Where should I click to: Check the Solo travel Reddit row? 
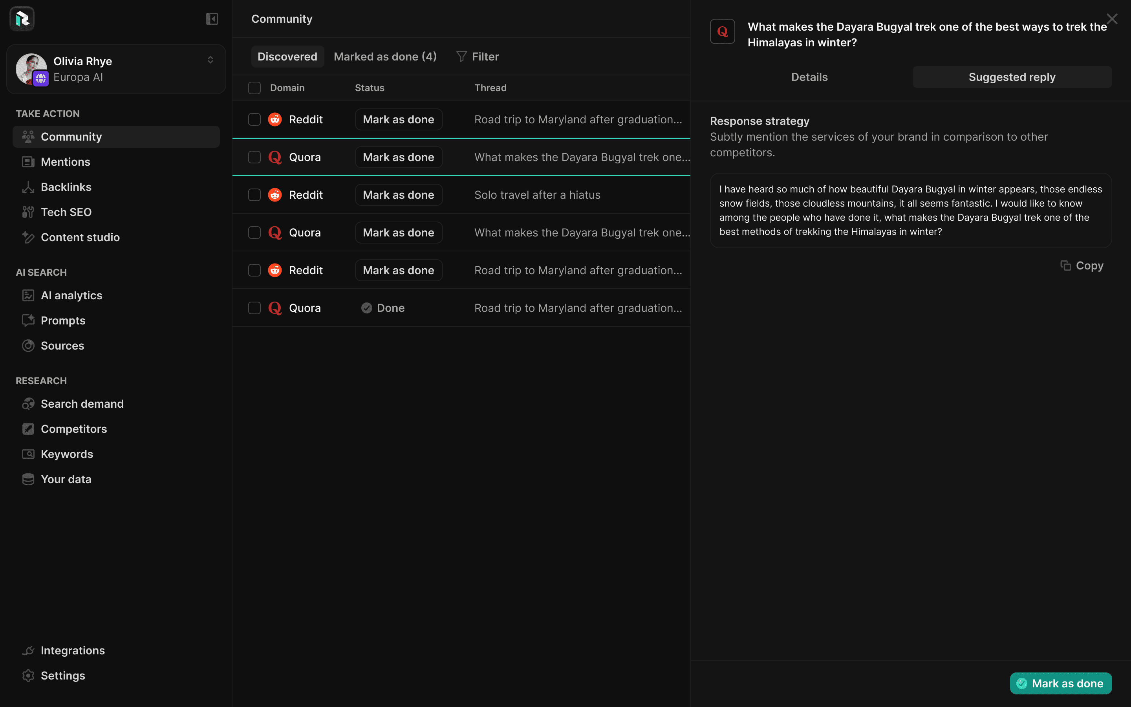pyautogui.click(x=254, y=195)
